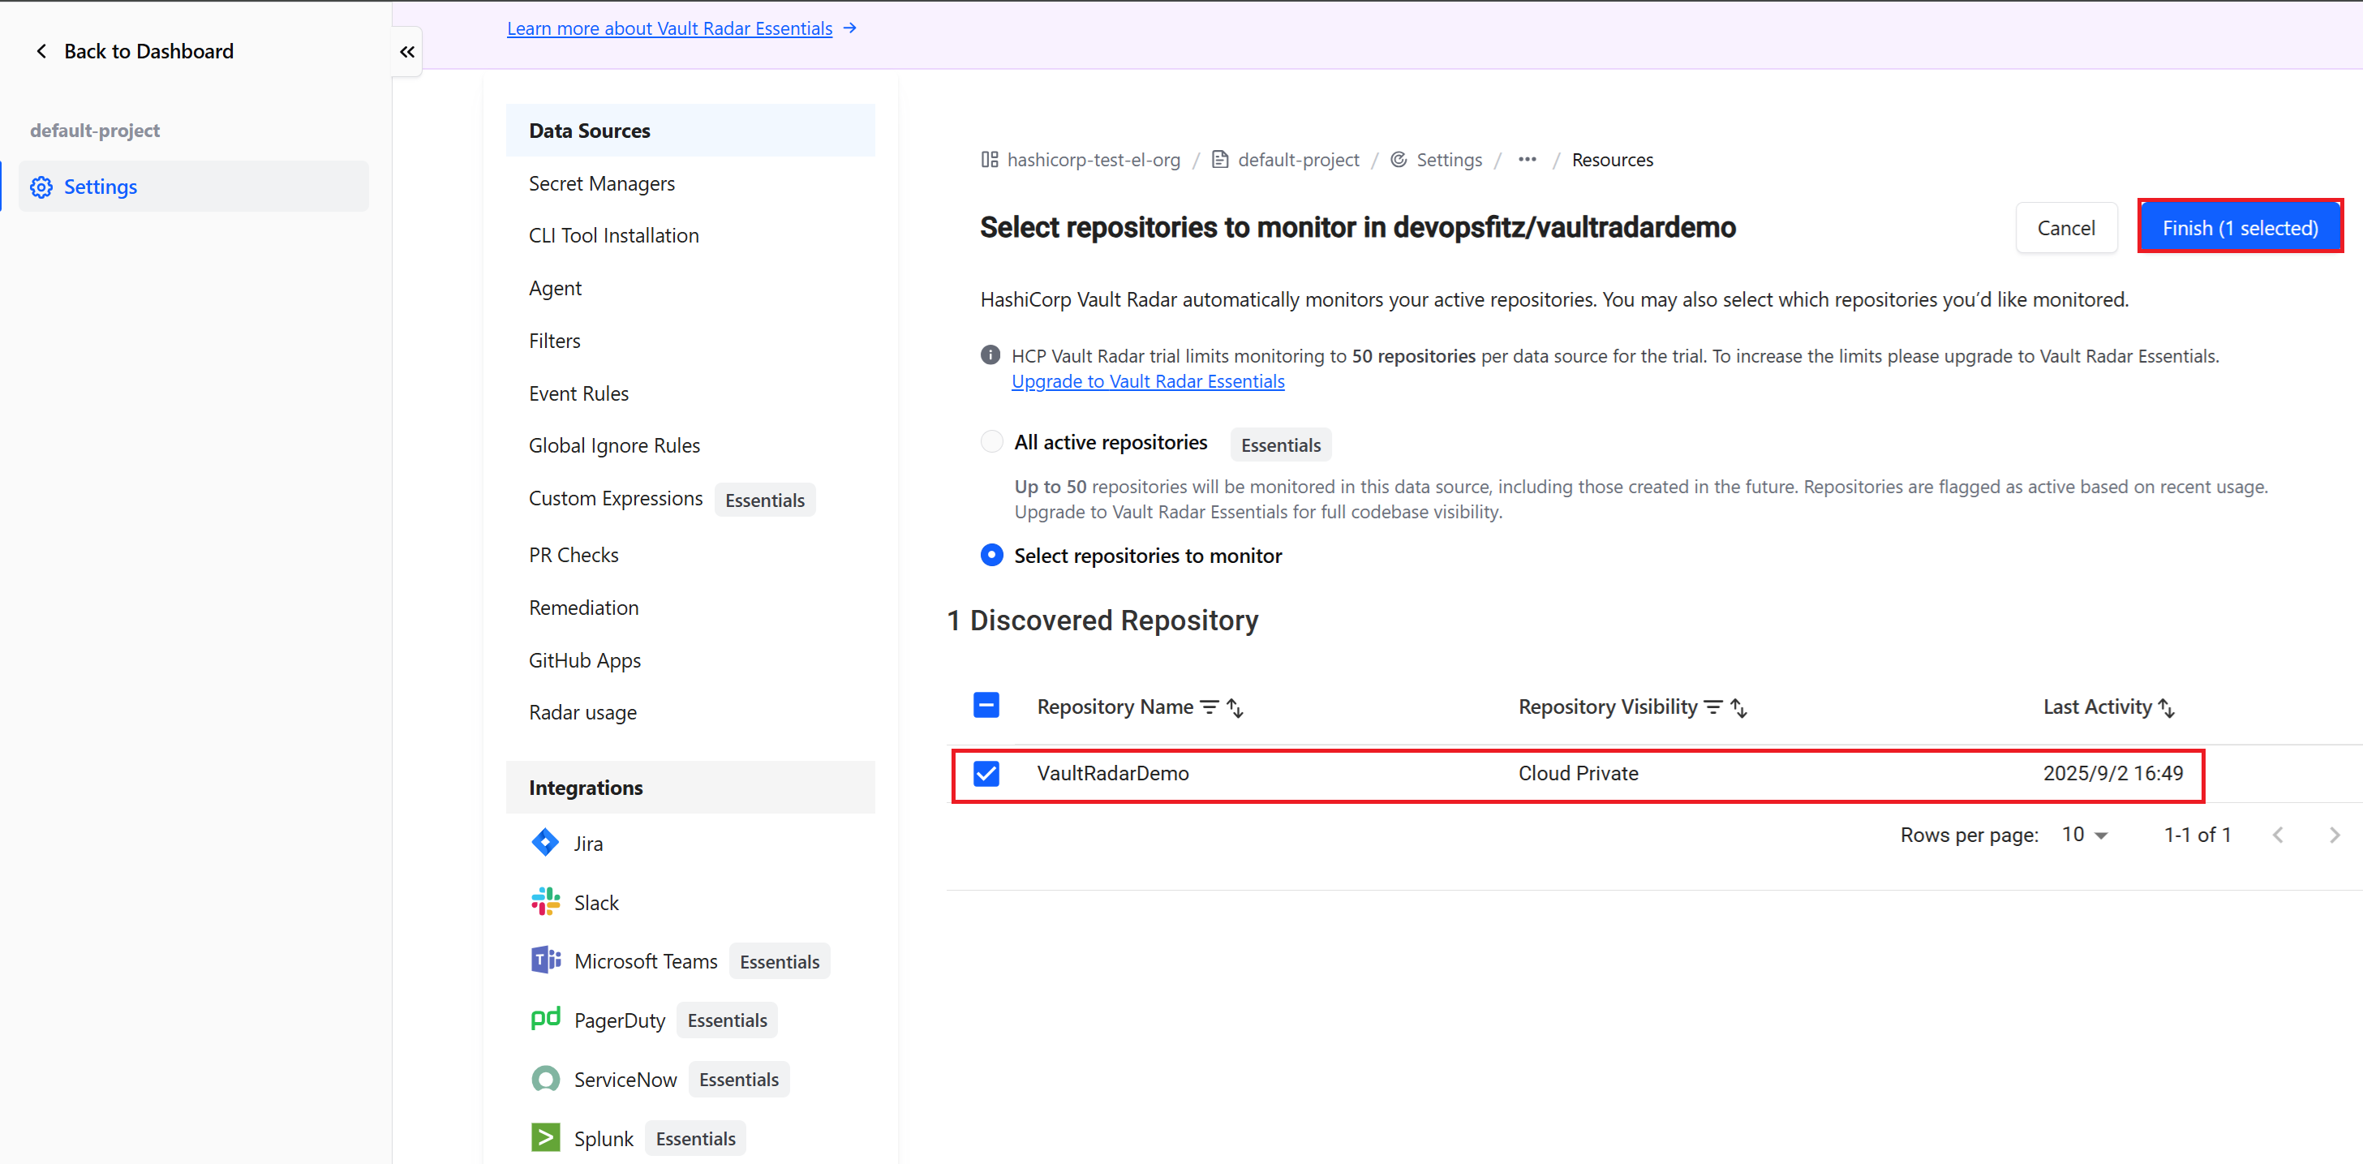Viewport: 2363px width, 1164px height.
Task: Toggle the select-all header checkbox
Action: coord(986,706)
